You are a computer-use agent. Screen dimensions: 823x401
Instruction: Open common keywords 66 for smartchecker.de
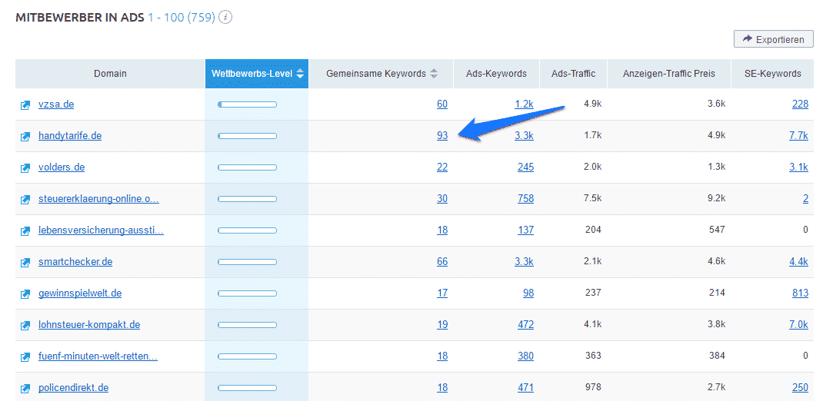(x=442, y=261)
